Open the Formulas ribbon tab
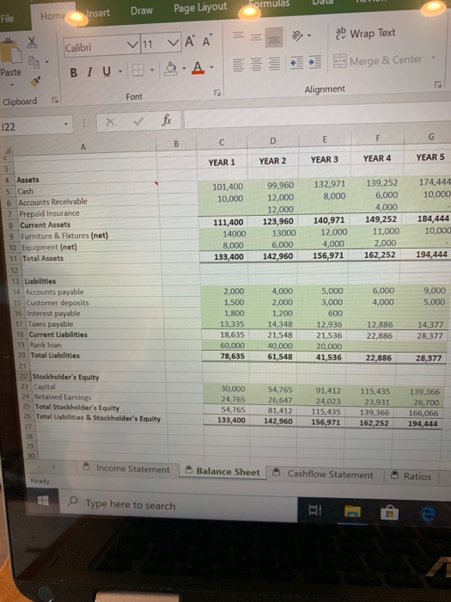Viewport: 451px width, 602px height. 270,3
